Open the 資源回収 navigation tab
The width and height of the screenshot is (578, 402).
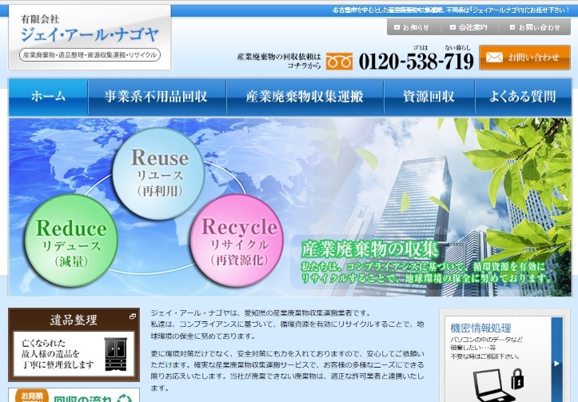429,97
